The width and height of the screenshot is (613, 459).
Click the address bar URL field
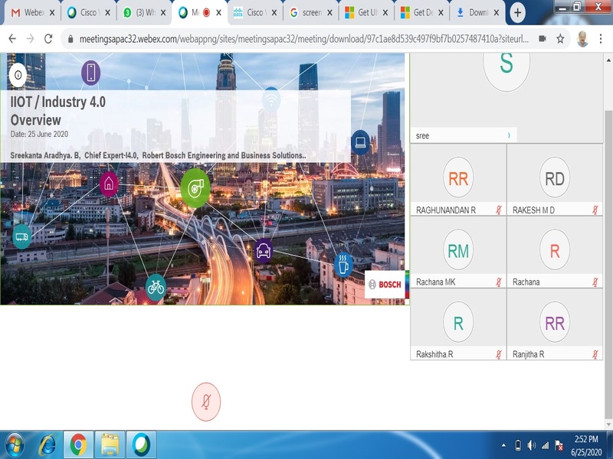pyautogui.click(x=299, y=39)
